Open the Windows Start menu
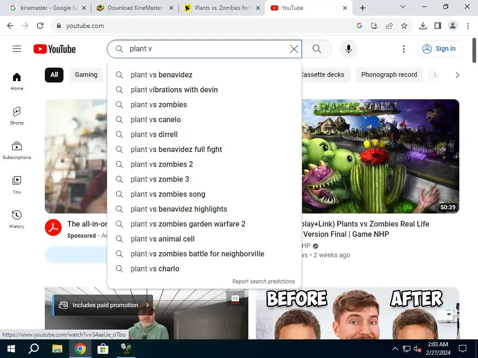 [x=11, y=349]
